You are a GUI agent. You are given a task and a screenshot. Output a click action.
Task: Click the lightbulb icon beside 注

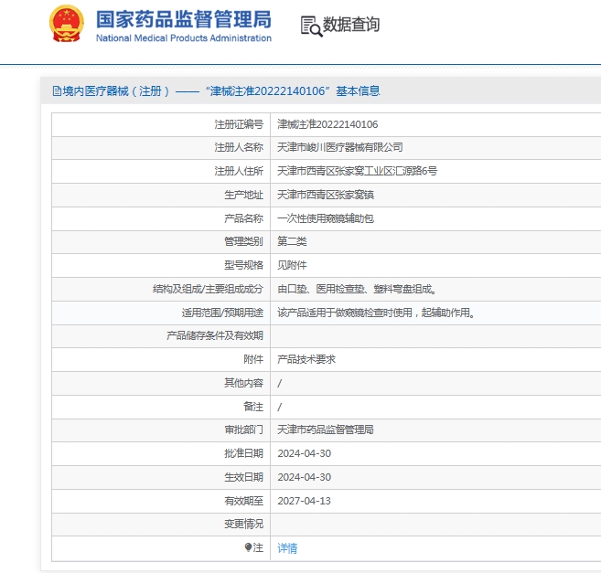coord(248,547)
